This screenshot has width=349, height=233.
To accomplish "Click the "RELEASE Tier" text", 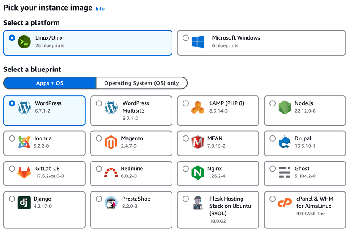I will (311, 214).
